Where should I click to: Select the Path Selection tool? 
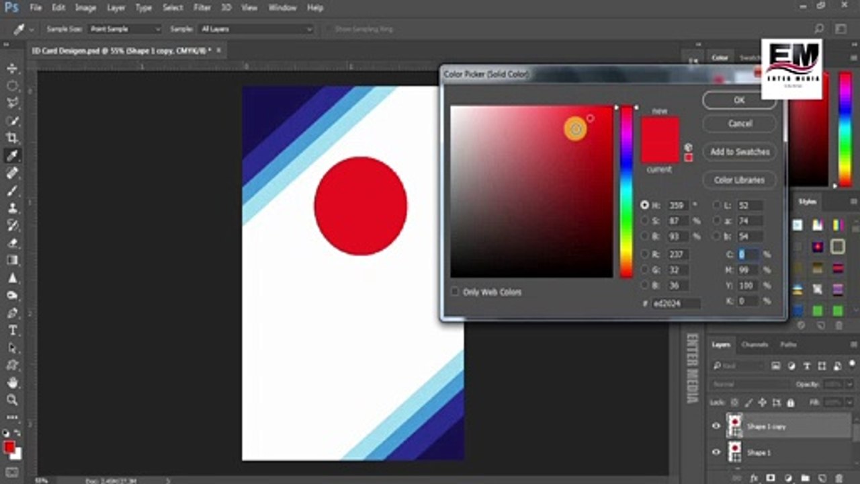pyautogui.click(x=12, y=348)
